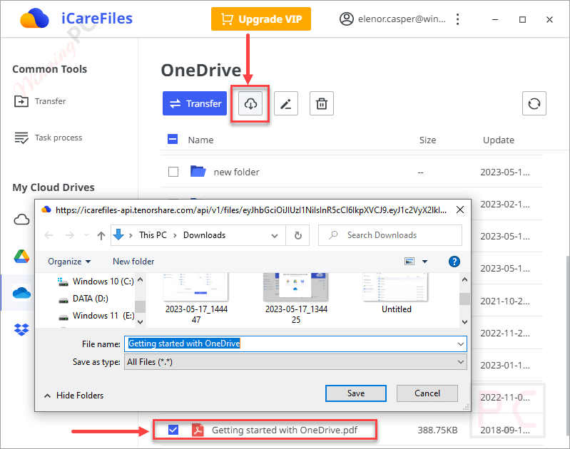Click Save in the dialog

[355, 393]
